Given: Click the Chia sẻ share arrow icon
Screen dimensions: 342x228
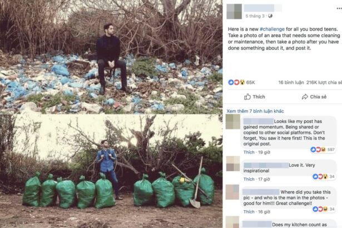Looking at the screenshot, I should [x=305, y=97].
